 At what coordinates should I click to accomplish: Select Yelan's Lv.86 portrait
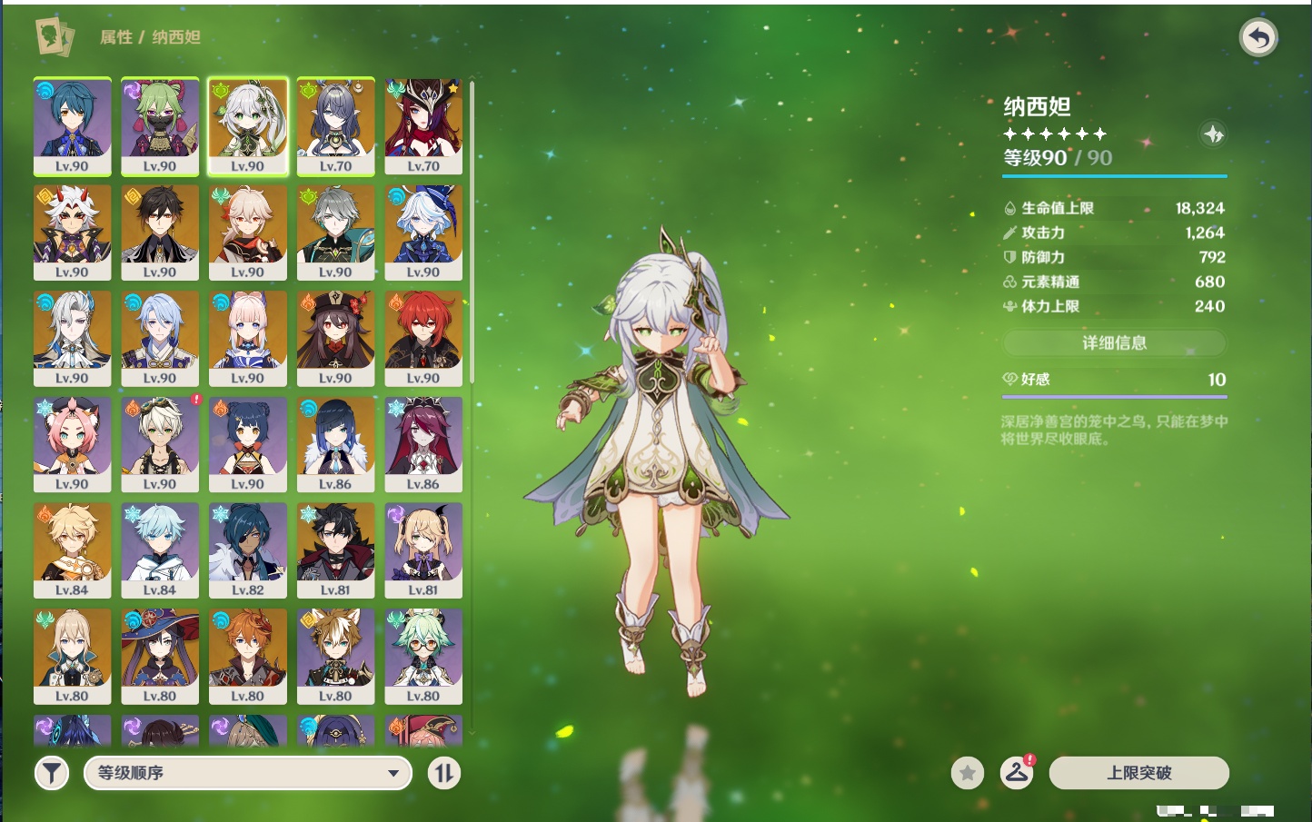pos(335,445)
